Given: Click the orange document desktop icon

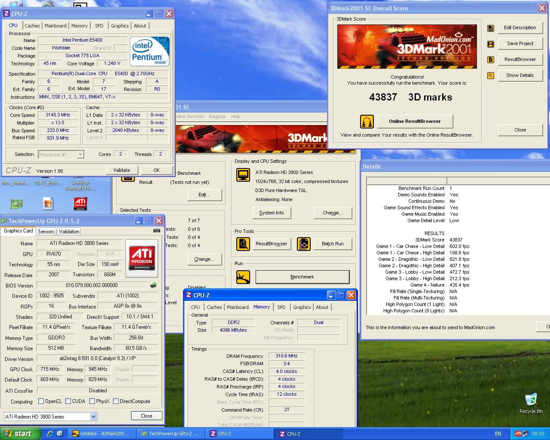Looking at the screenshot, I should point(48,204).
